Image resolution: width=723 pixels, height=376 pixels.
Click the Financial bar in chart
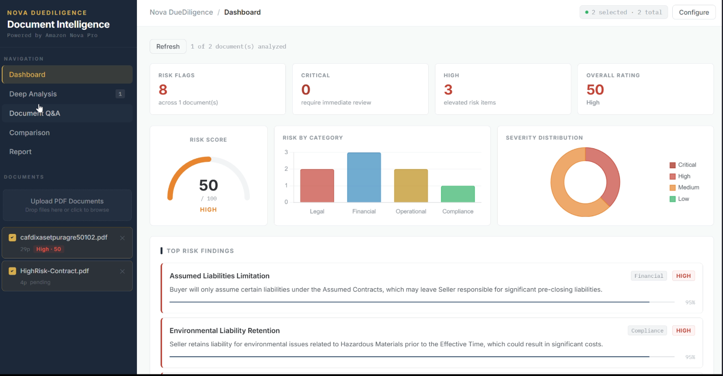(x=364, y=178)
